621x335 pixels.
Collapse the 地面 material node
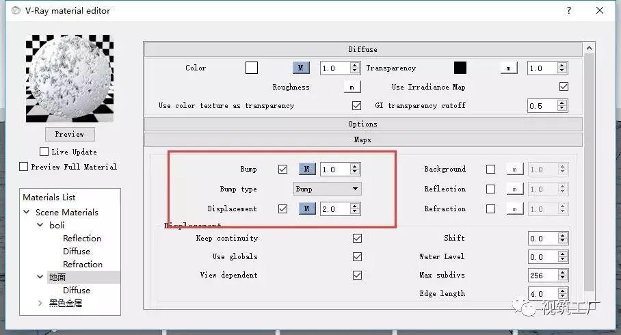click(40, 277)
